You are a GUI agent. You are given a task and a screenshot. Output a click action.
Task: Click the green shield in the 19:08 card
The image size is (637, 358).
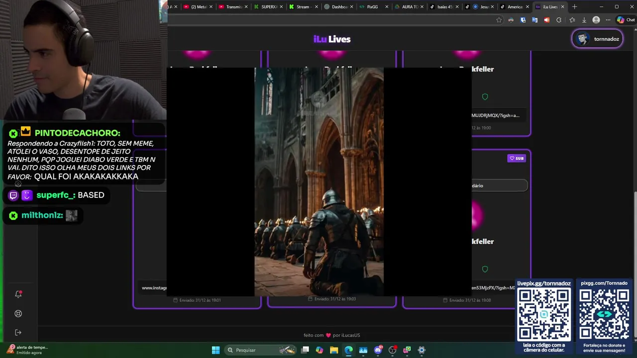point(485,269)
